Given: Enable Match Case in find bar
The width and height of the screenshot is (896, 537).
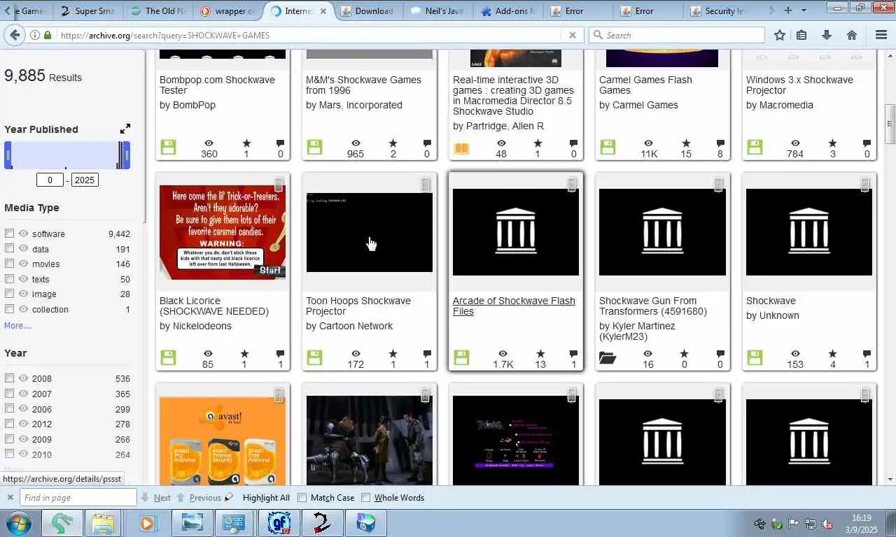Looking at the screenshot, I should (302, 498).
